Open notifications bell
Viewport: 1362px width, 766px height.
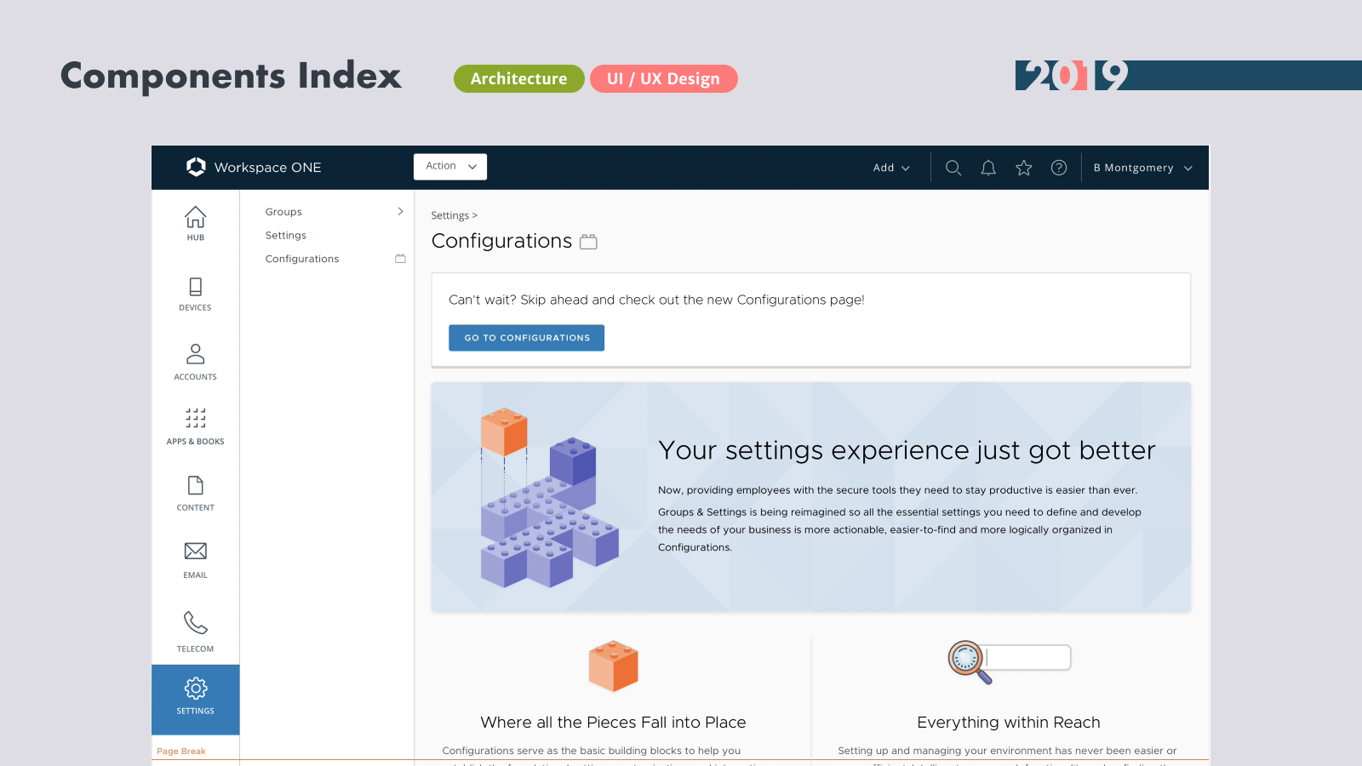point(988,169)
